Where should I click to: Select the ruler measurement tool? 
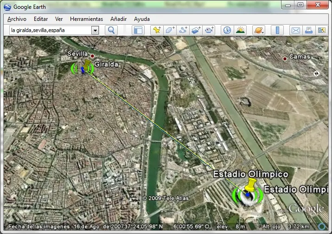click(x=277, y=30)
